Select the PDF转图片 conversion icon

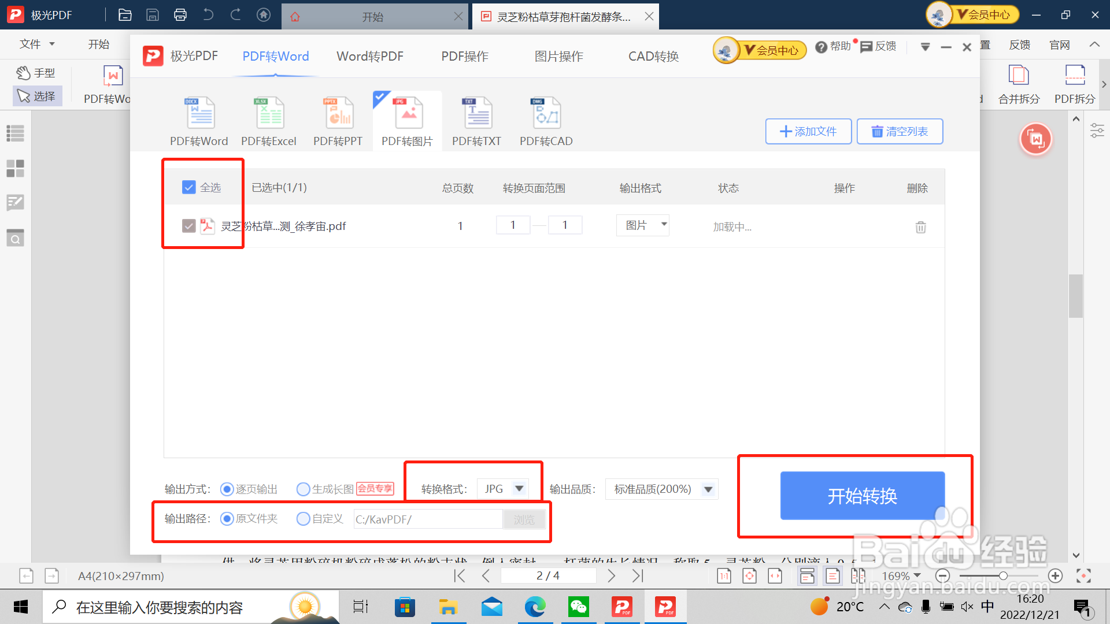coord(408,121)
